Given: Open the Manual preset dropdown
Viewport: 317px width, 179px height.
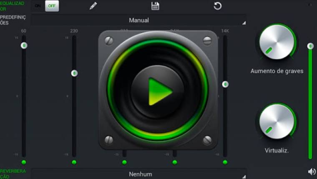Looking at the screenshot, I should pos(139,20).
